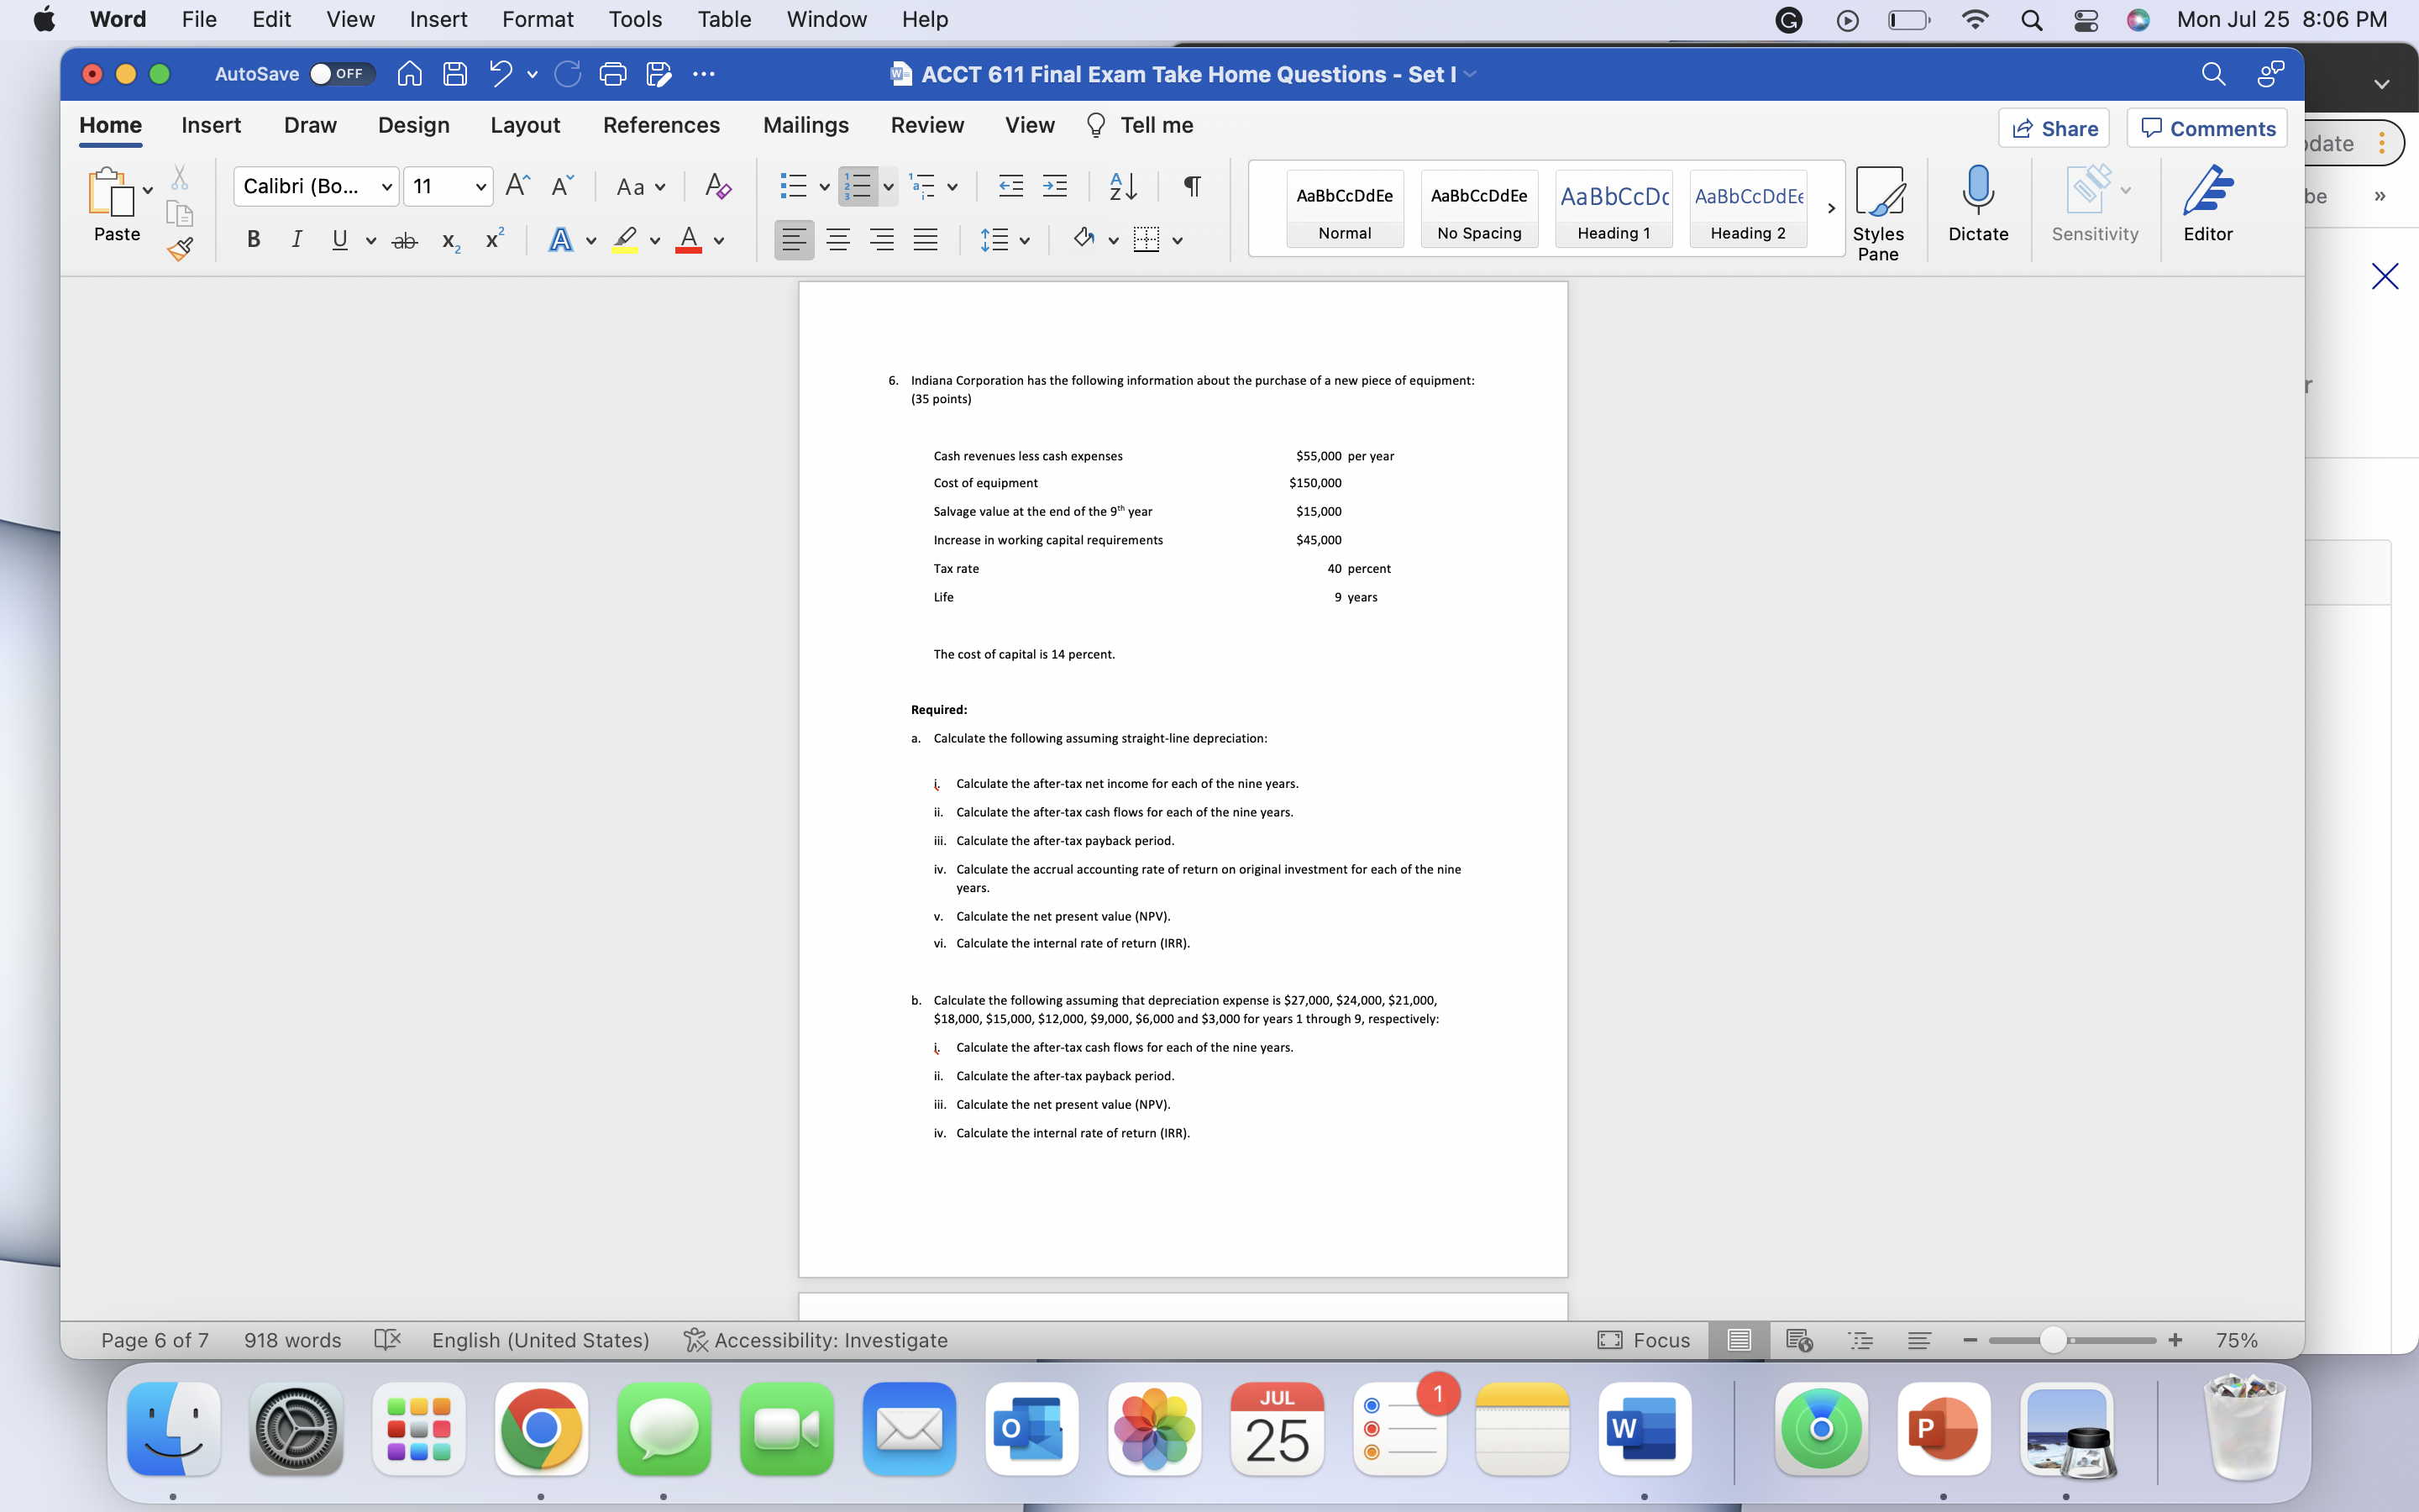The image size is (2419, 1512).
Task: Toggle paragraph marks visibility
Action: (1192, 186)
